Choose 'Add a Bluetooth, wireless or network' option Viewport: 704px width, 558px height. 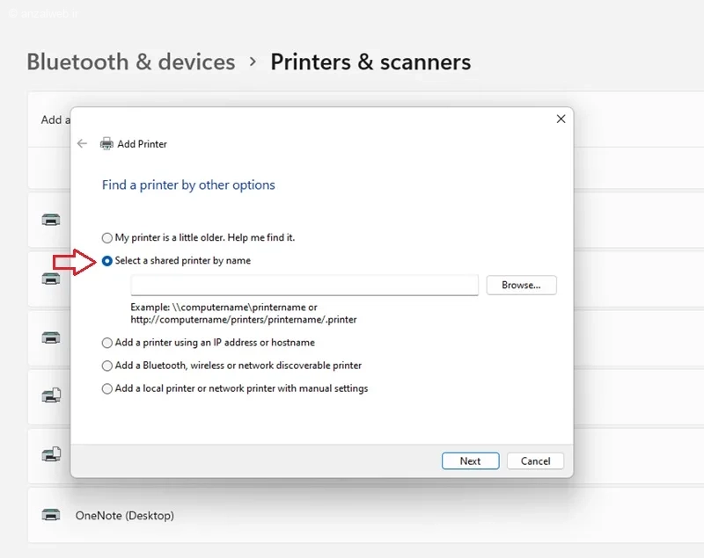click(x=106, y=366)
